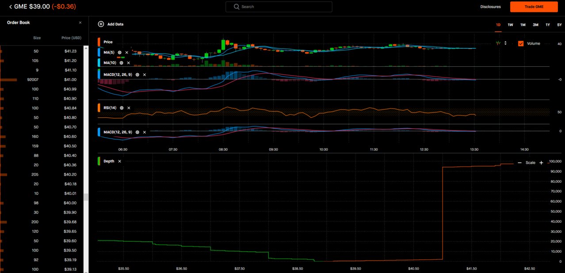Click the Trade GME button
Image resolution: width=565 pixels, height=273 pixels.
click(534, 7)
